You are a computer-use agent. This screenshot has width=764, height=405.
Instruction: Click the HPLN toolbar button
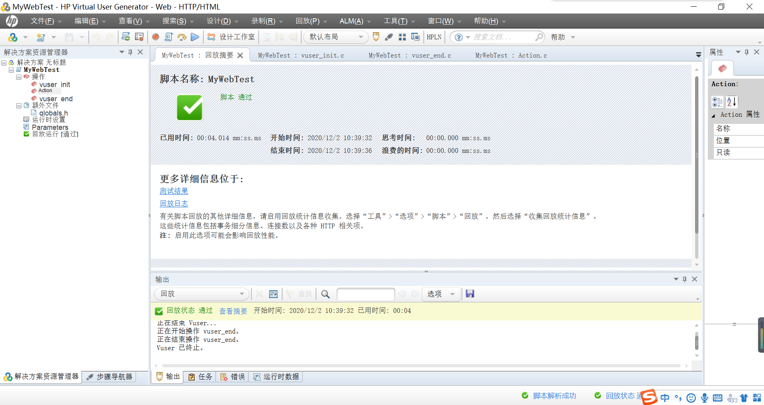point(434,37)
